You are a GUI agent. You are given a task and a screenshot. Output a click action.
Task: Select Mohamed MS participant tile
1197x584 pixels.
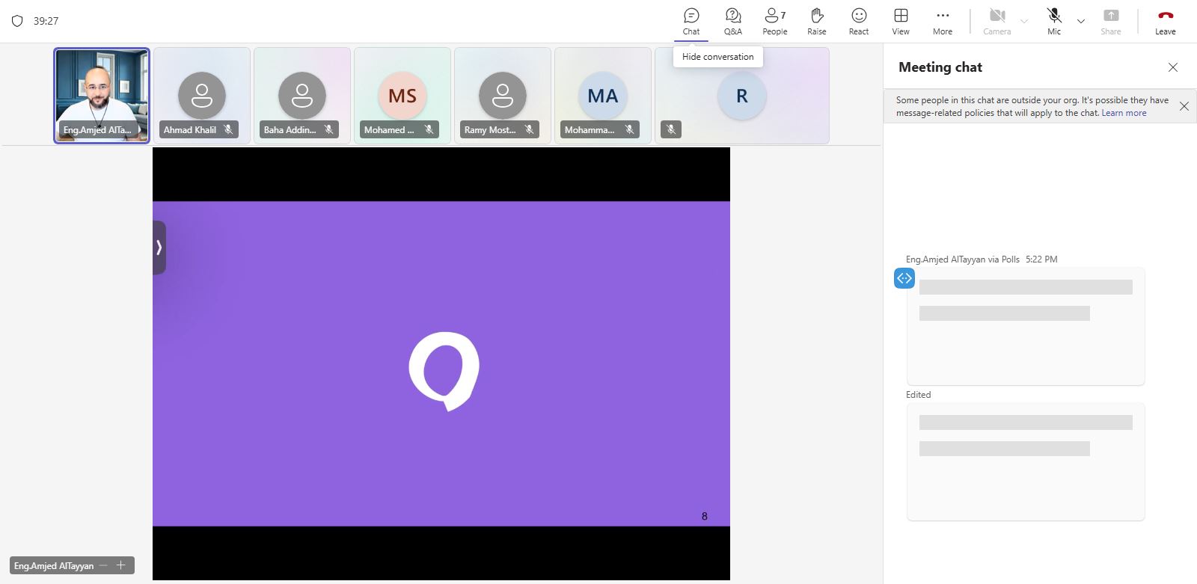(x=402, y=96)
